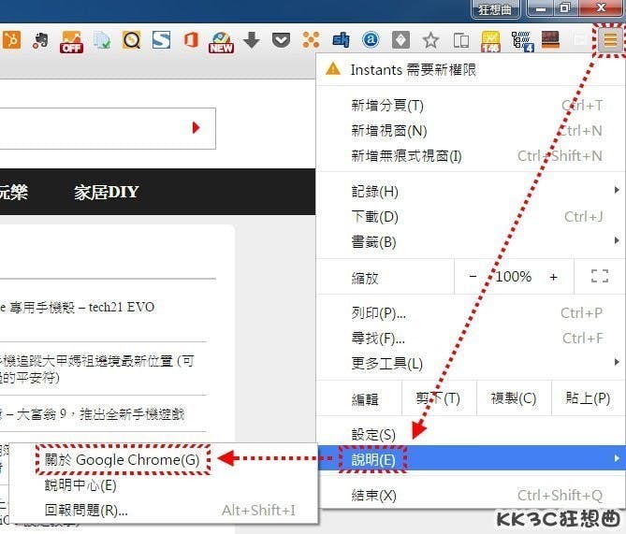626x534 pixels.
Task: Click the analytics extension marked OFF
Action: tap(71, 41)
